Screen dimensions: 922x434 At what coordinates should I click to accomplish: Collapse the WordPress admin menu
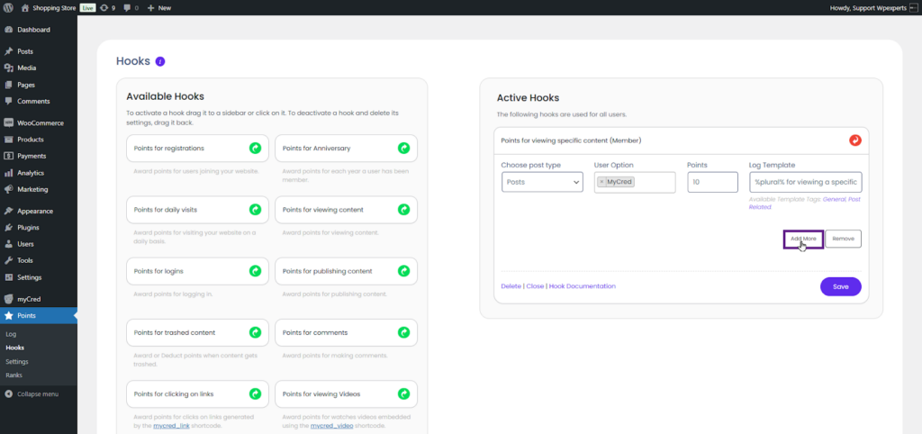point(38,393)
